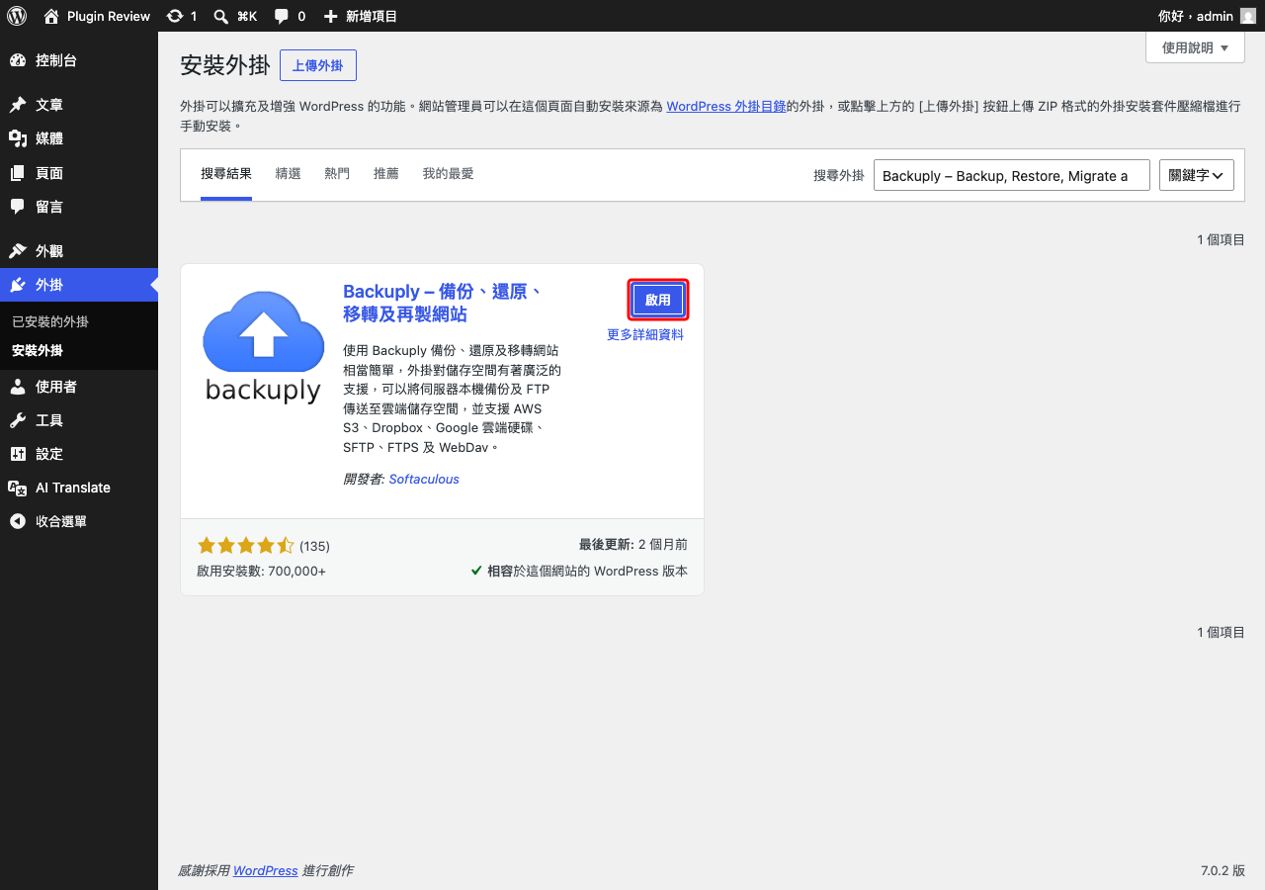Click the Plugin Review site name
This screenshot has width=1265, height=890.
pos(109,16)
